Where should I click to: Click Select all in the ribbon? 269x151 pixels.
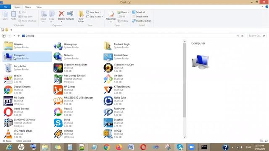point(139,12)
